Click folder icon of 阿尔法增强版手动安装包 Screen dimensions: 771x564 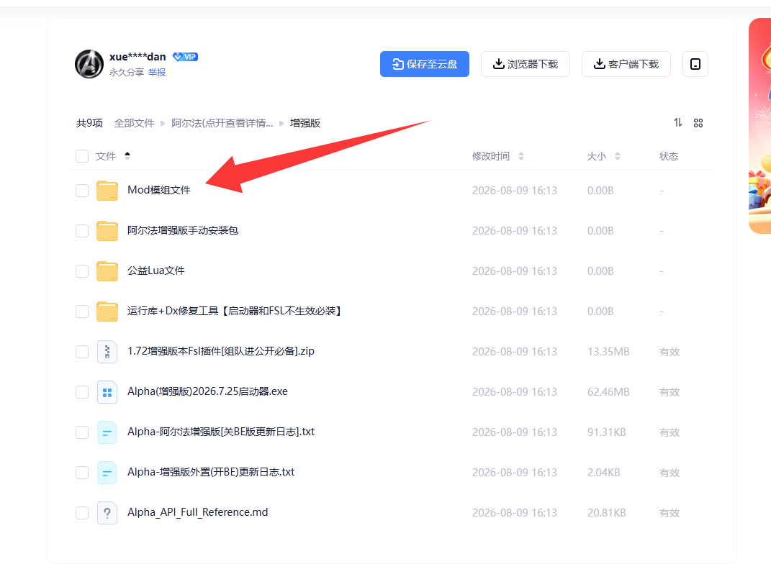coord(107,231)
